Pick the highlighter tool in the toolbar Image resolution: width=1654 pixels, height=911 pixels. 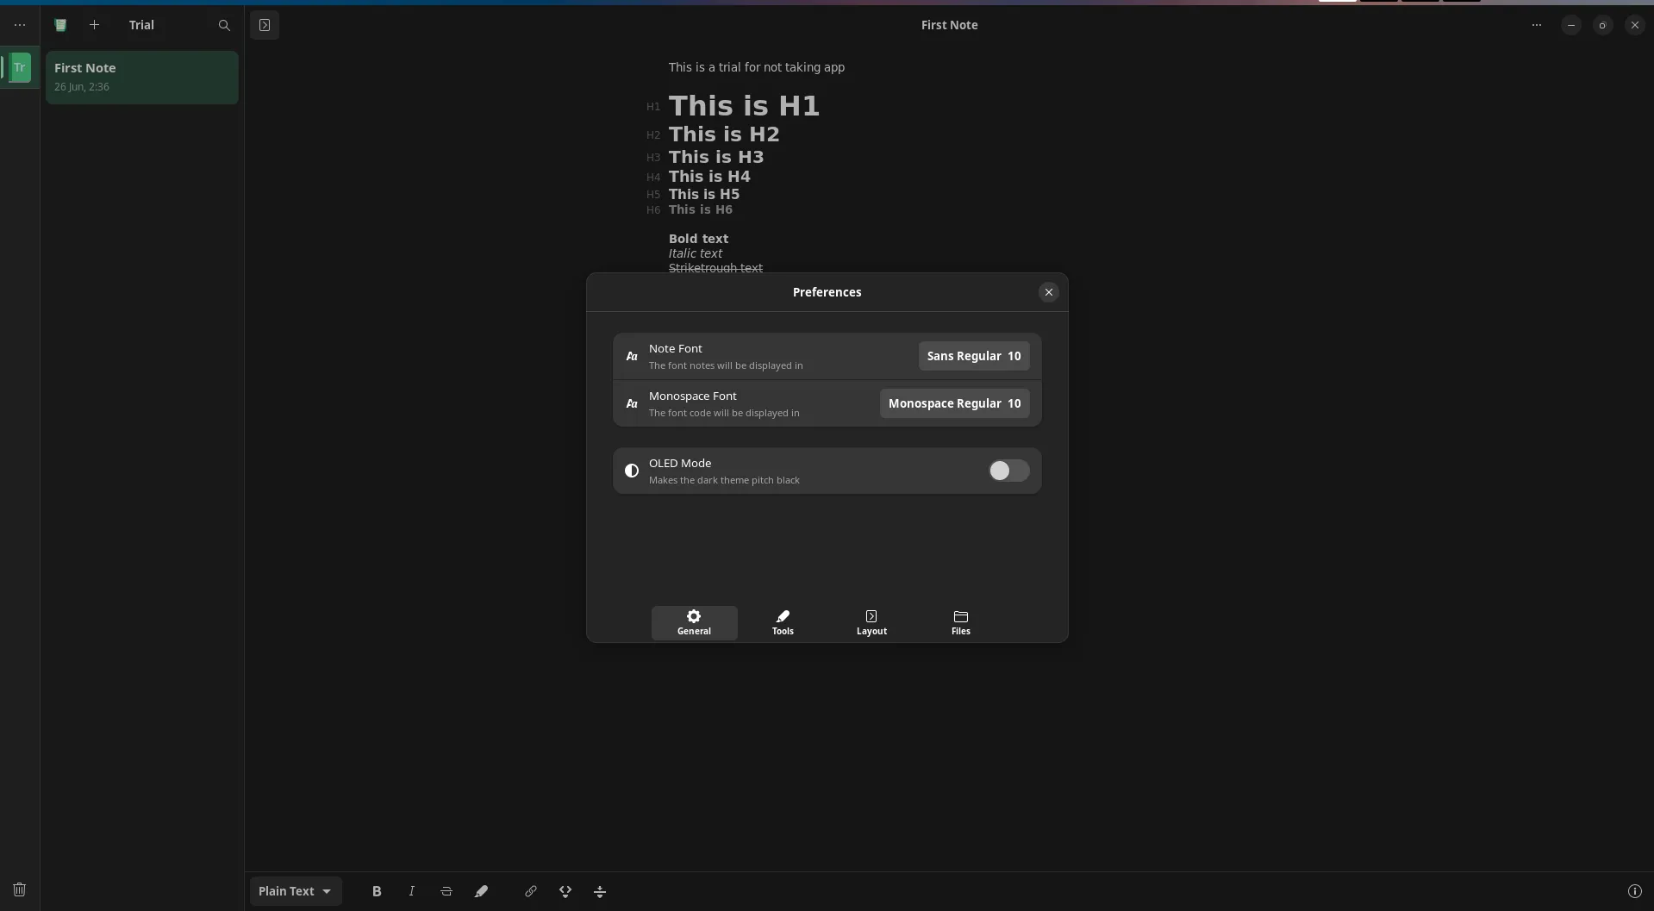point(481,891)
